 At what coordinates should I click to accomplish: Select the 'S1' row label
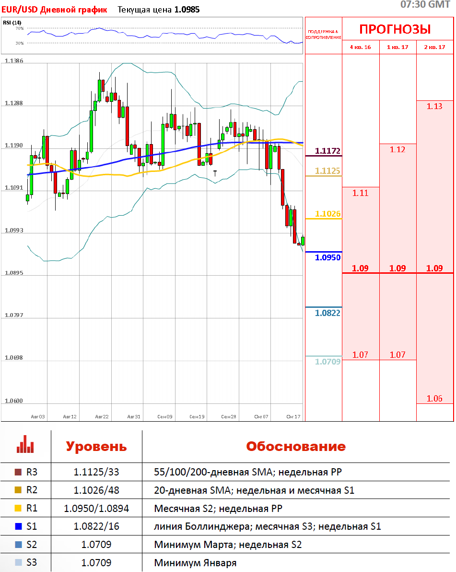click(x=32, y=526)
